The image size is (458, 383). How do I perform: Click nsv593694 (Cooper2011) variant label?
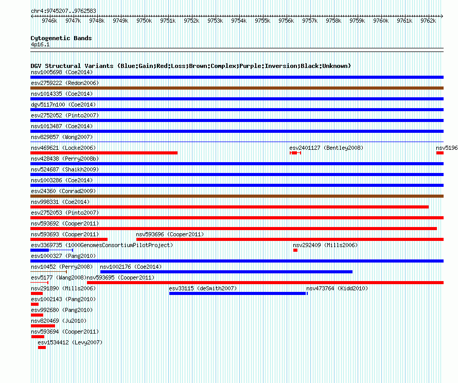coord(65,332)
